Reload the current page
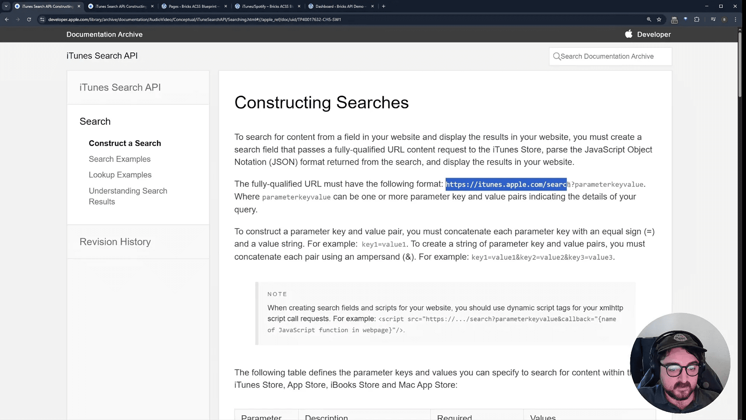 click(x=29, y=19)
